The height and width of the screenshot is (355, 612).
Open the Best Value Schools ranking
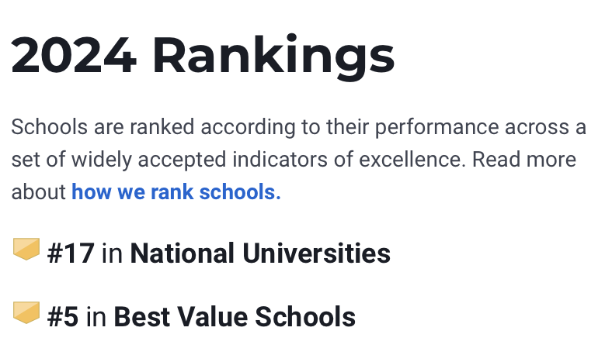coord(235,317)
